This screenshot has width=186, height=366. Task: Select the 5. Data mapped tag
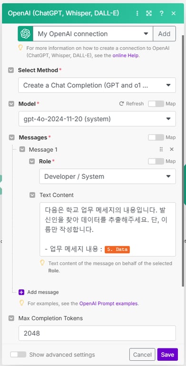click(117, 249)
